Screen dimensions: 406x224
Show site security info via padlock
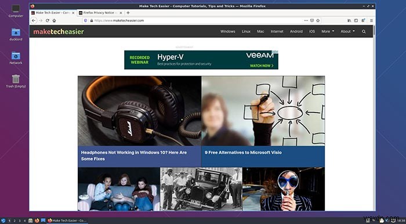pos(91,20)
